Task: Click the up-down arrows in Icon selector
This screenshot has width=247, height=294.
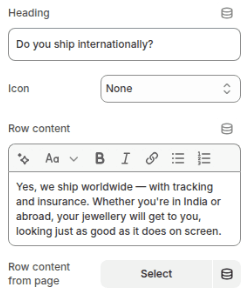Action: pyautogui.click(x=226, y=89)
